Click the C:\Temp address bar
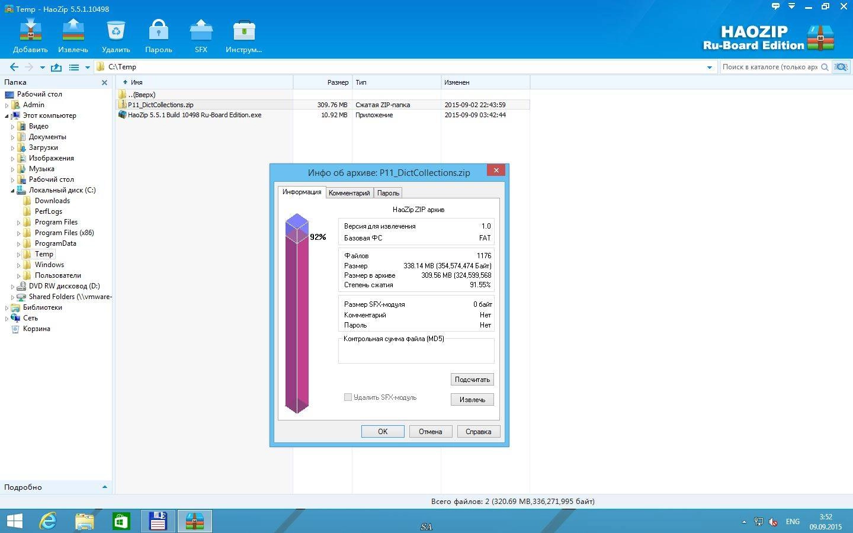Screen dimensions: 853x533 click(406, 67)
